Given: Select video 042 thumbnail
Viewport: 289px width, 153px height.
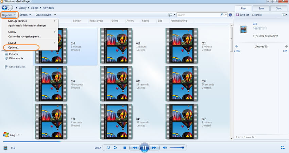Looking at the screenshot, I should click(x=182, y=121).
